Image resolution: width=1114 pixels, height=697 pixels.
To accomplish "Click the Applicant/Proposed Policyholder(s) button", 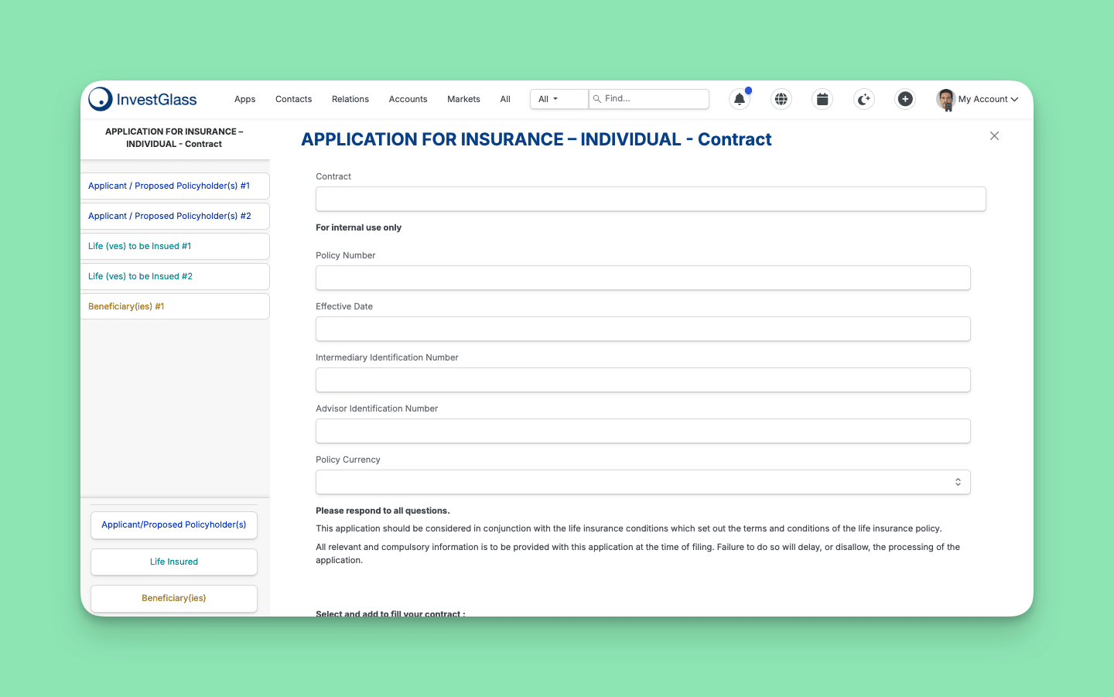I will pos(174,524).
